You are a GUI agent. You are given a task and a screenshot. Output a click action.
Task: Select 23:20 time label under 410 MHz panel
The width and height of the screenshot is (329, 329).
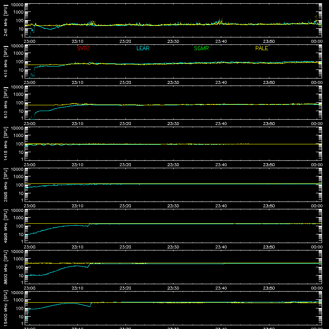125,83
